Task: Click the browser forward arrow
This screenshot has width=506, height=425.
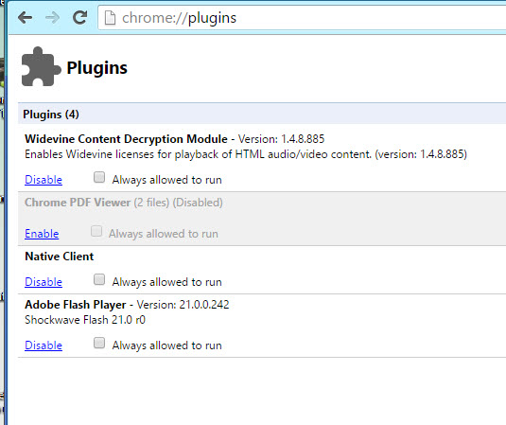Action: [52, 17]
